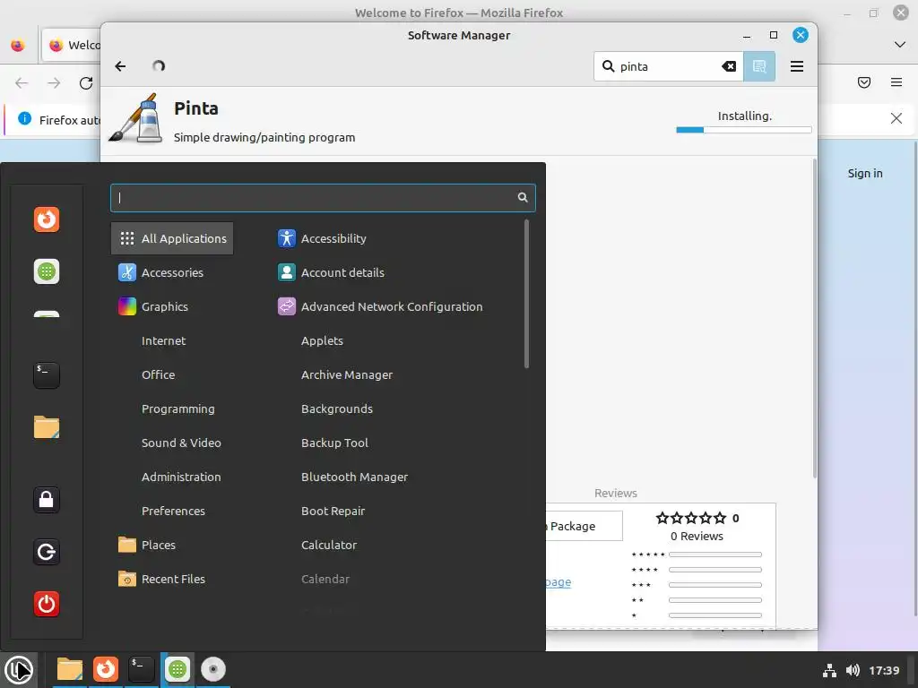This screenshot has height=688, width=918.
Task: Clear the pinta search text
Action: (x=728, y=66)
